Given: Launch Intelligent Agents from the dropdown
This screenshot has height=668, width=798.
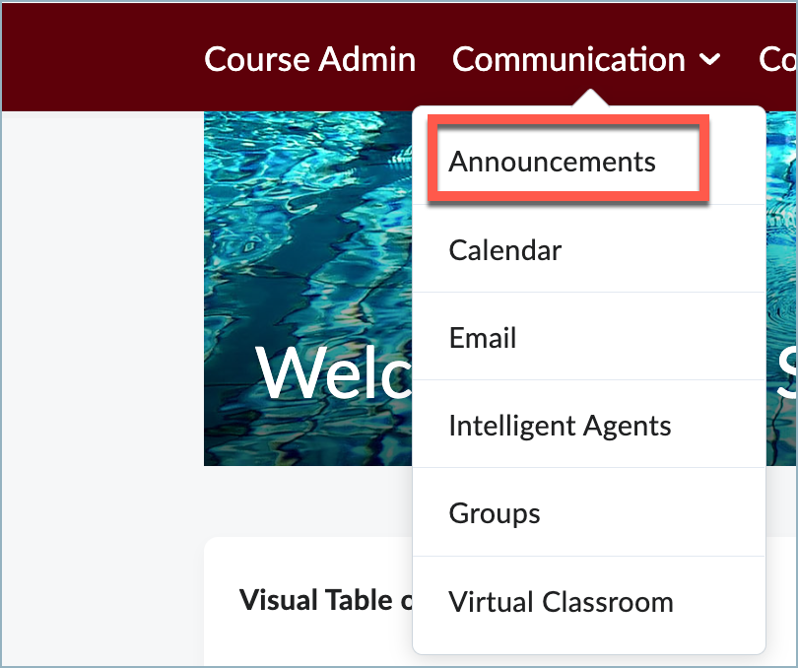Looking at the screenshot, I should (x=560, y=425).
